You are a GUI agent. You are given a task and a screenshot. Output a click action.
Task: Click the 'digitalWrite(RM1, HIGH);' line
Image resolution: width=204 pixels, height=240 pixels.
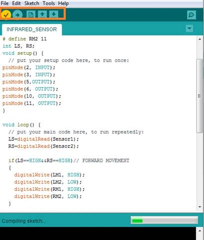[49, 189]
